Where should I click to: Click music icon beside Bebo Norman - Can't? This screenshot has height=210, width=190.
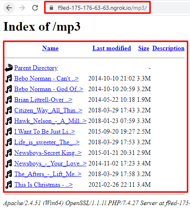[9, 78]
